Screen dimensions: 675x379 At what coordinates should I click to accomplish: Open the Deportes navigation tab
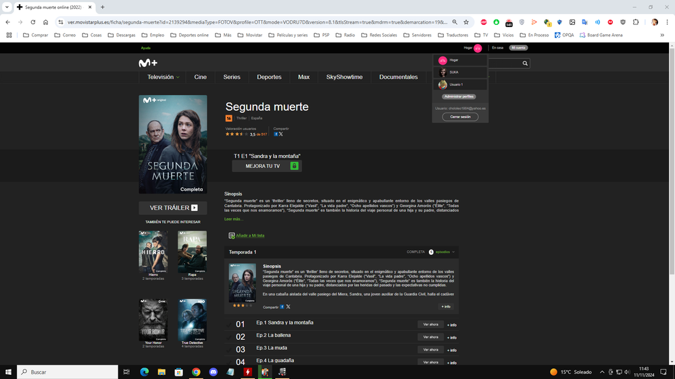click(269, 77)
